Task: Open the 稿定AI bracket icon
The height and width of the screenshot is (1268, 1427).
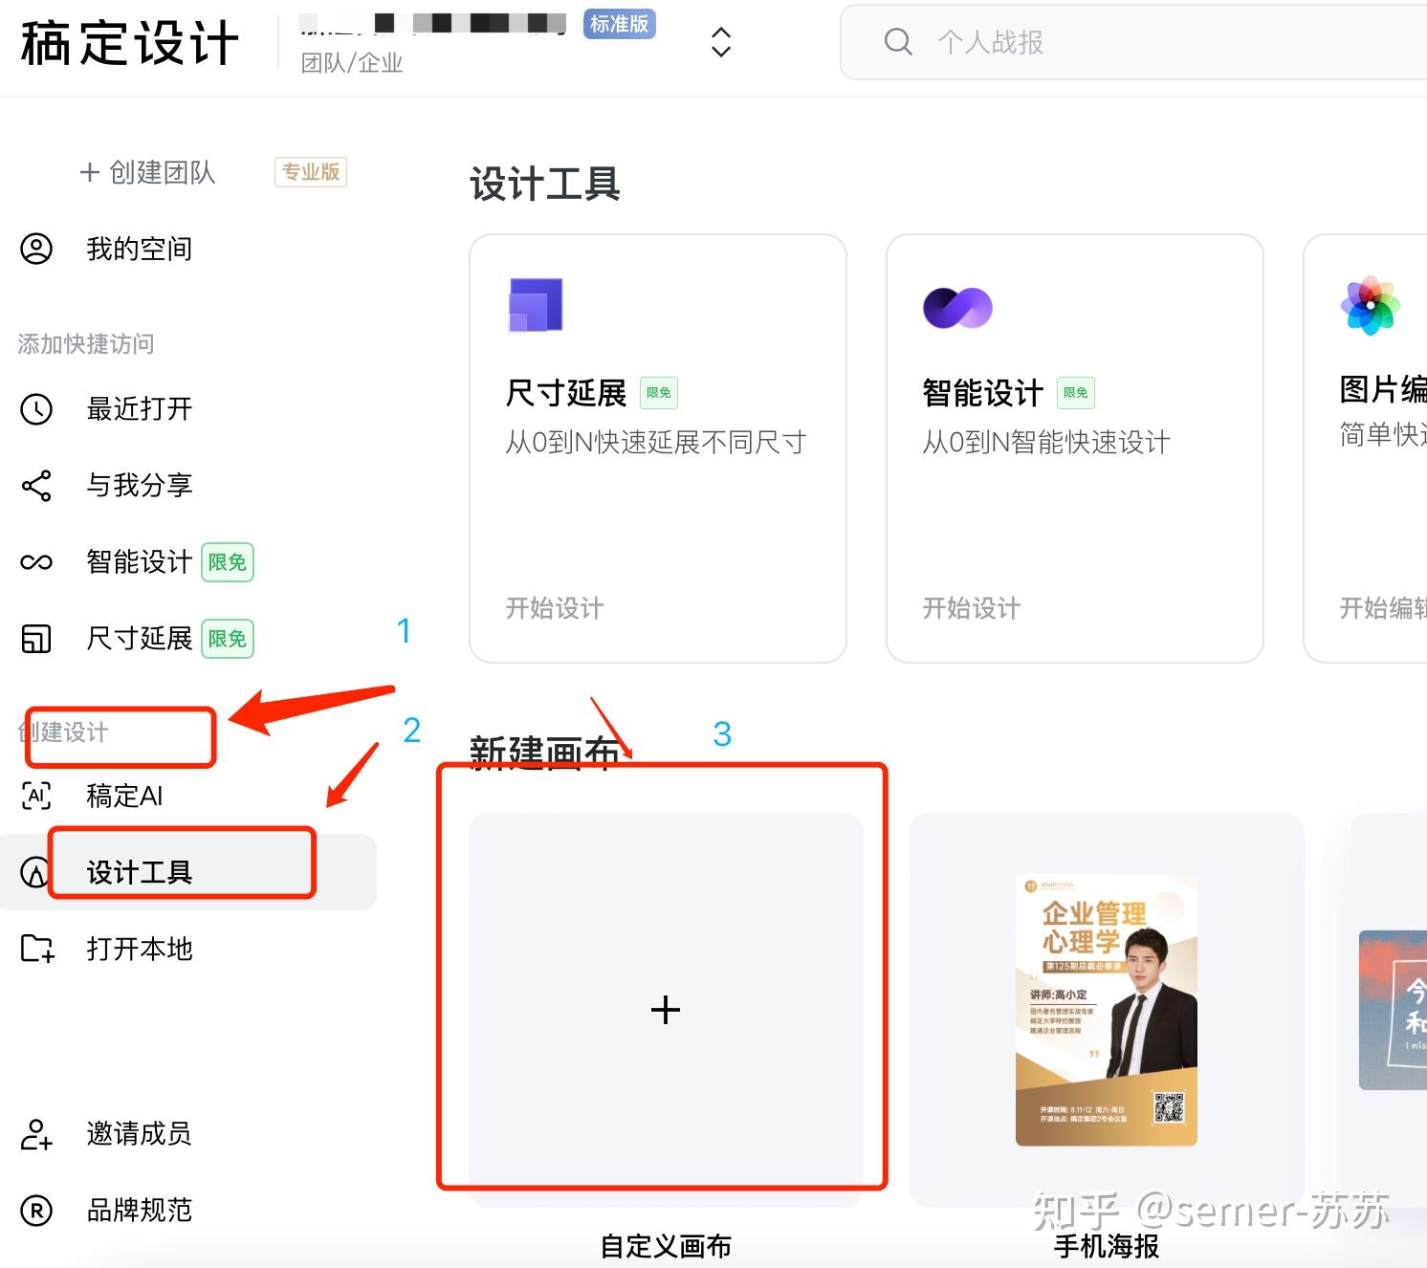Action: coord(36,796)
